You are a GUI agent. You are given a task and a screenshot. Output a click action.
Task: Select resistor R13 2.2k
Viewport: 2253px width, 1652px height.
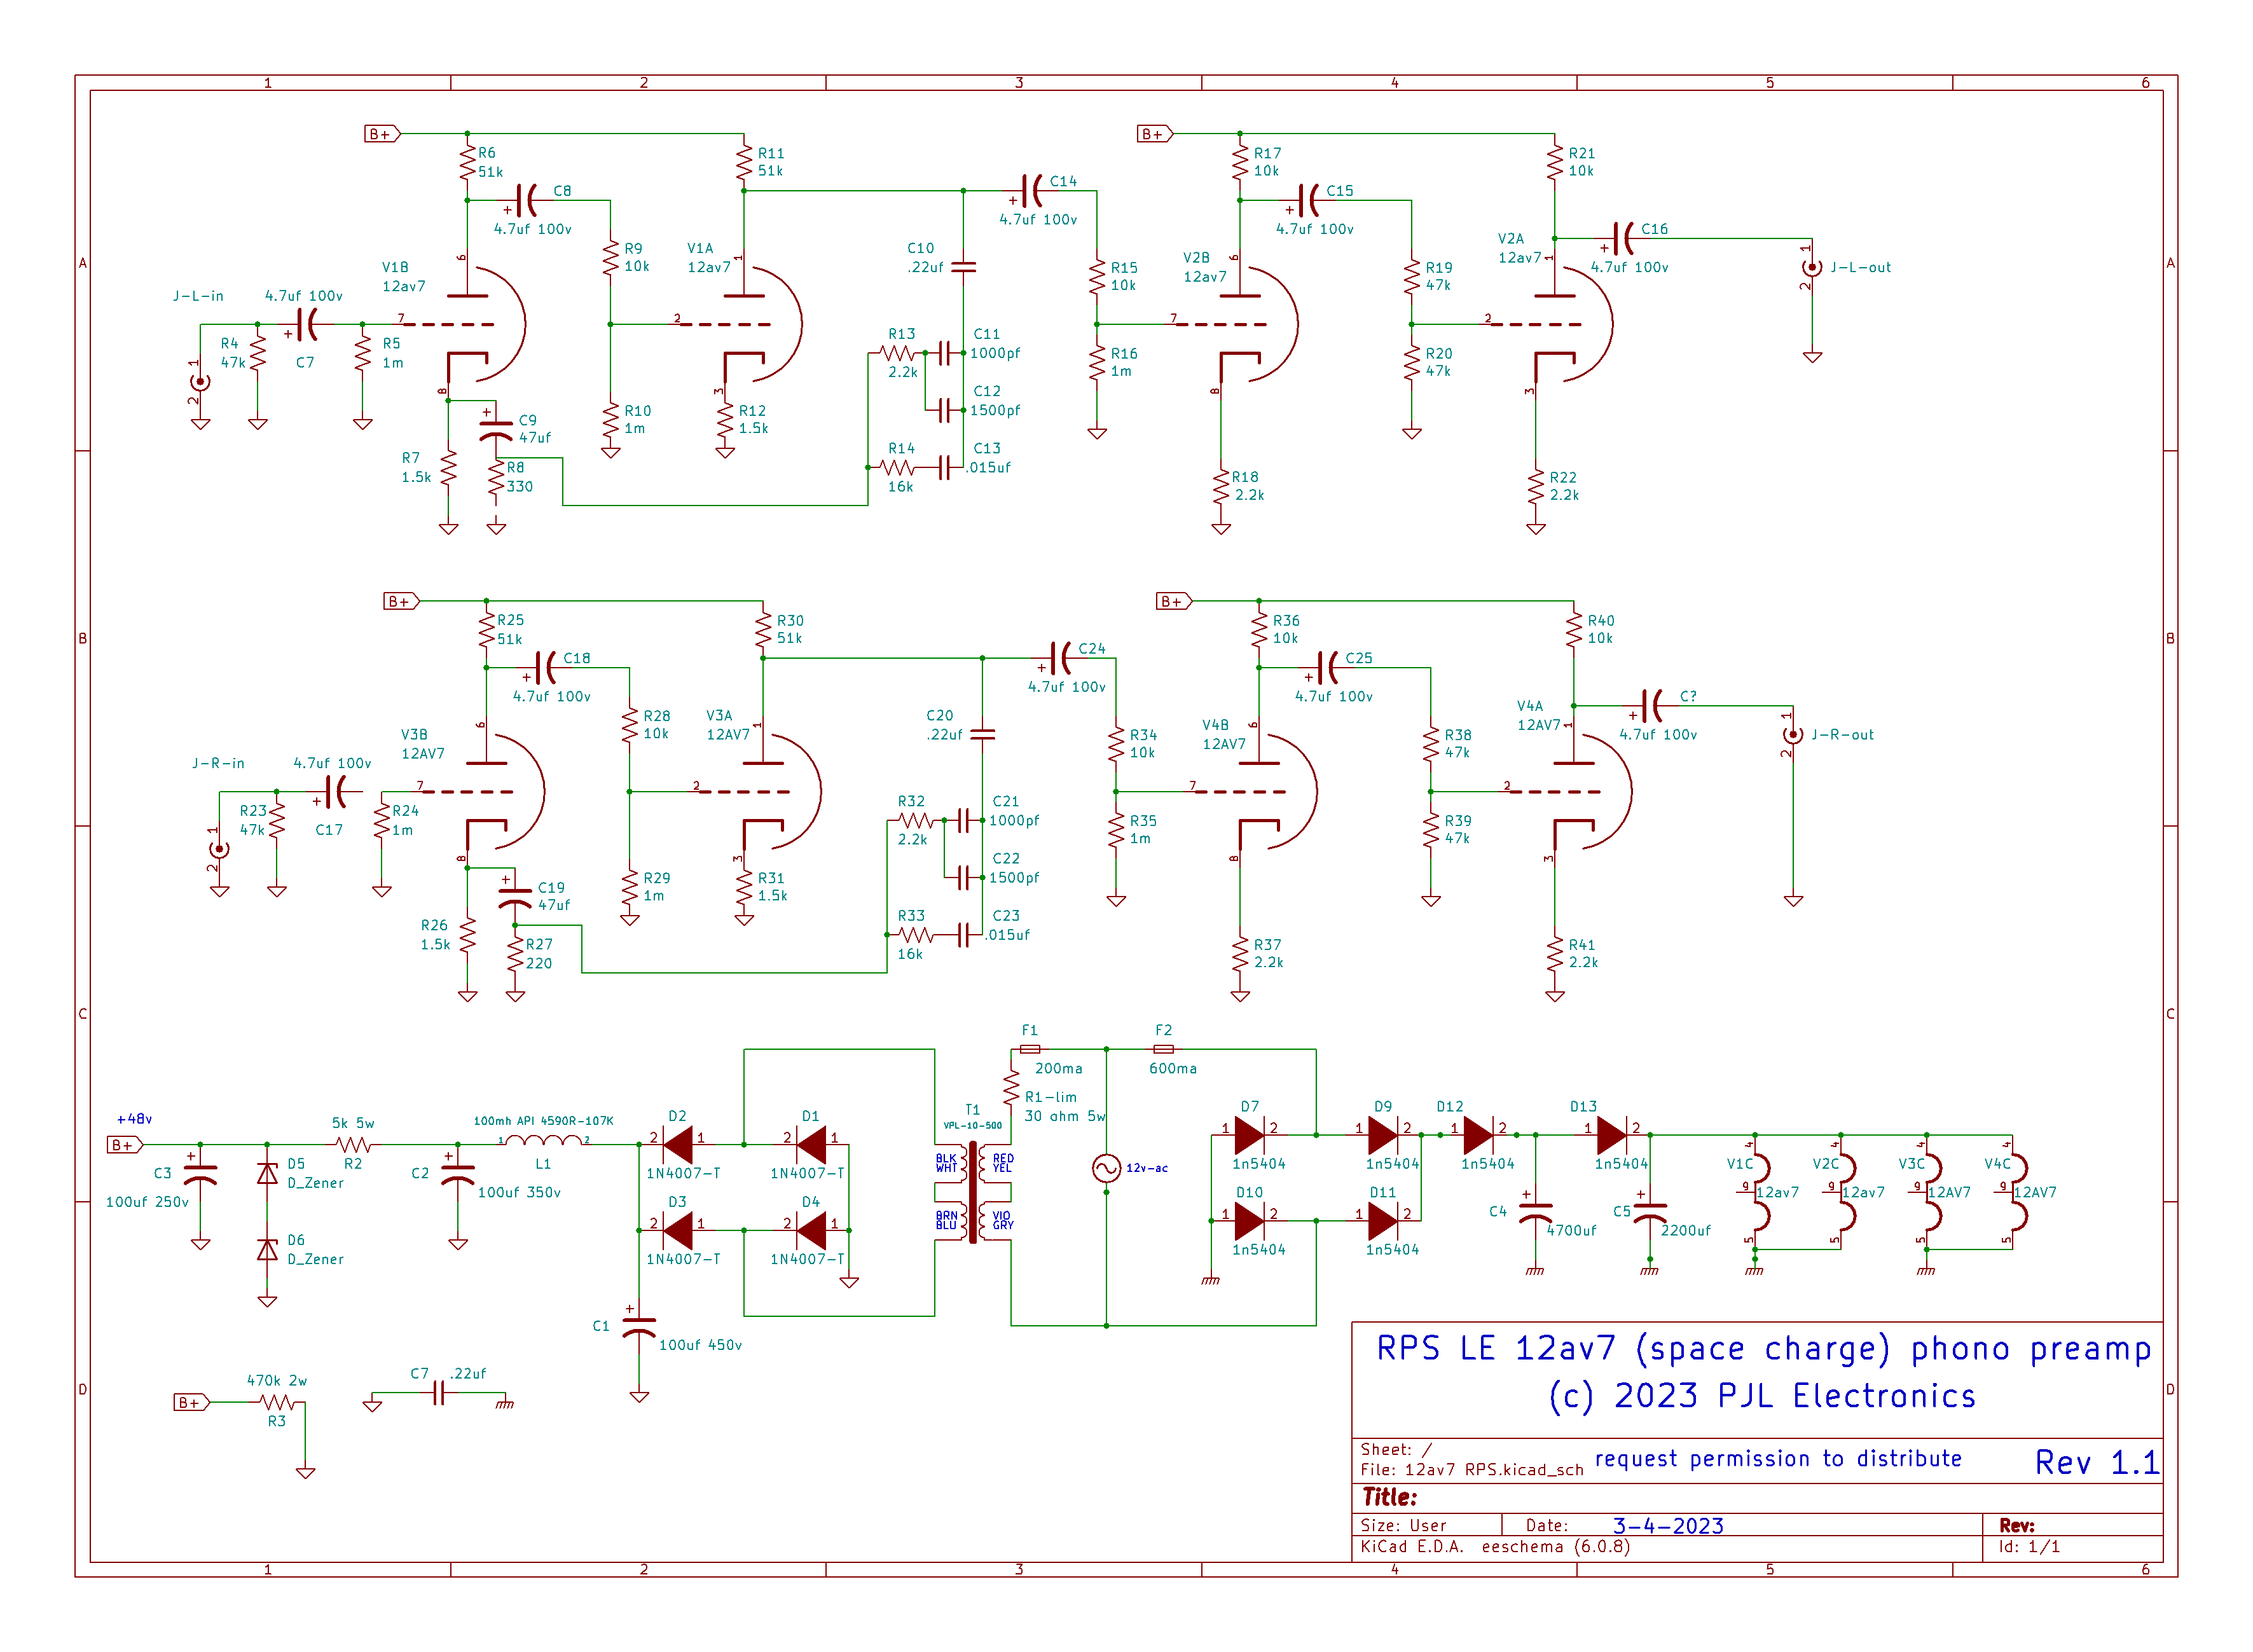click(897, 353)
